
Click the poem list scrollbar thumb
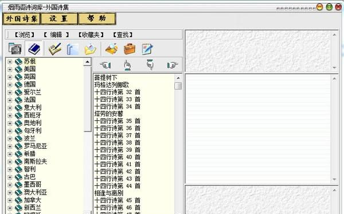[178, 86]
